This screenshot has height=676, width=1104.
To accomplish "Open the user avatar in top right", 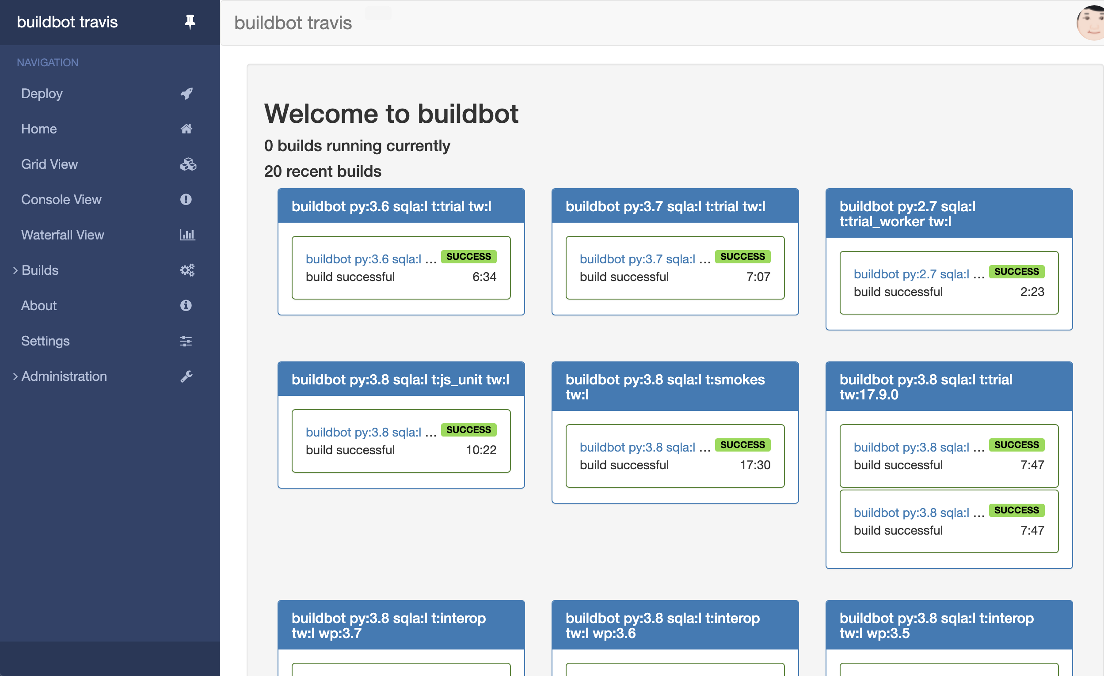I will 1091,23.
